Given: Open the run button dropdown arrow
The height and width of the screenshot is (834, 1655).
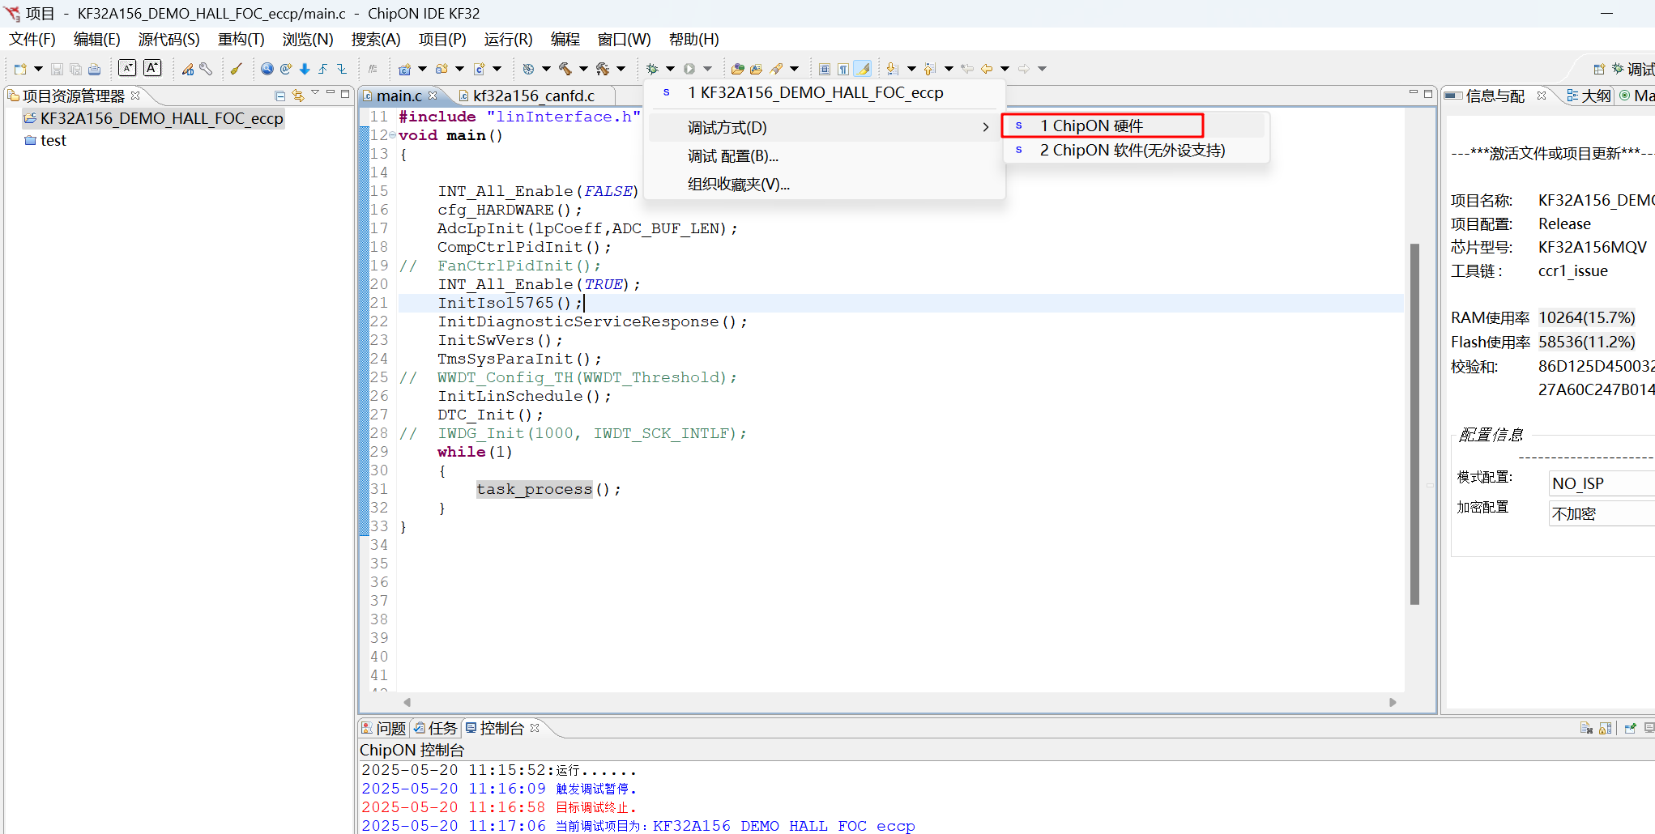Looking at the screenshot, I should pos(707,69).
